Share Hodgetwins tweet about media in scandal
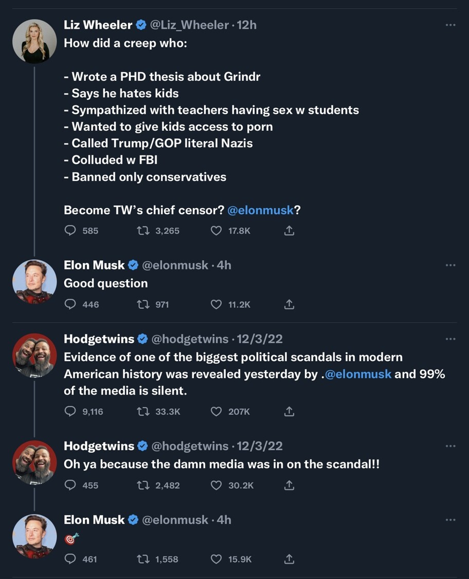This screenshot has width=469, height=579. pos(288,485)
